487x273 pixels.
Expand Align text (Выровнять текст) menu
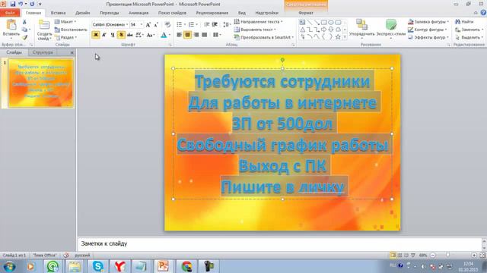pos(255,30)
